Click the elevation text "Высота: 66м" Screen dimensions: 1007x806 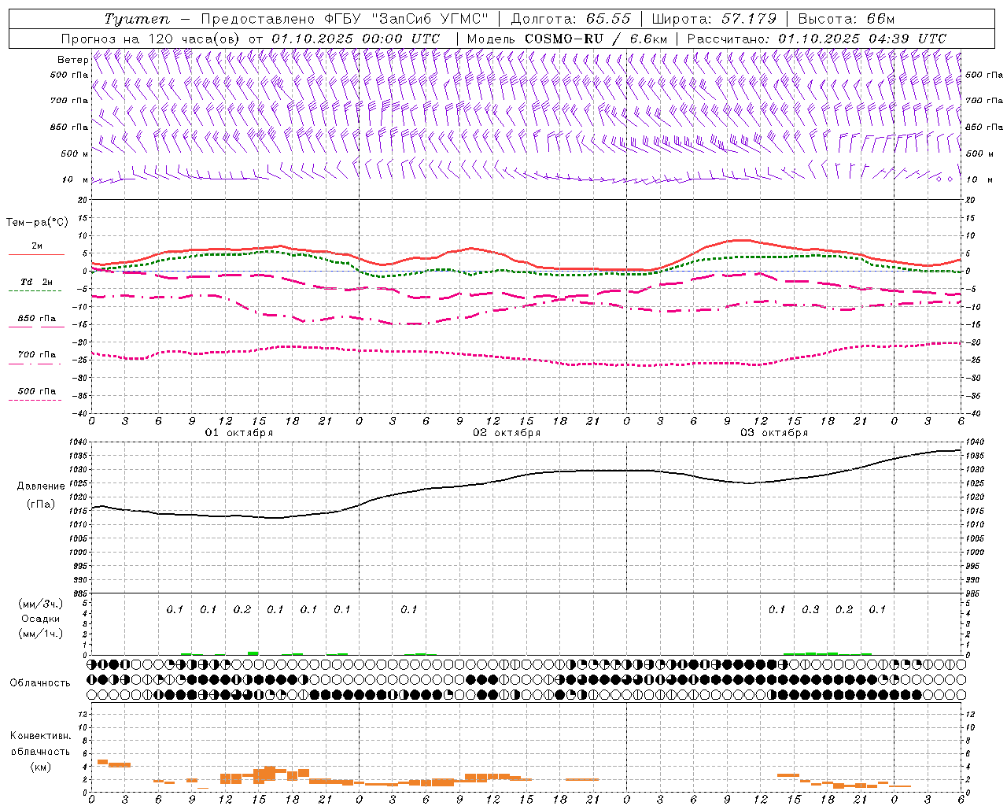(x=847, y=19)
